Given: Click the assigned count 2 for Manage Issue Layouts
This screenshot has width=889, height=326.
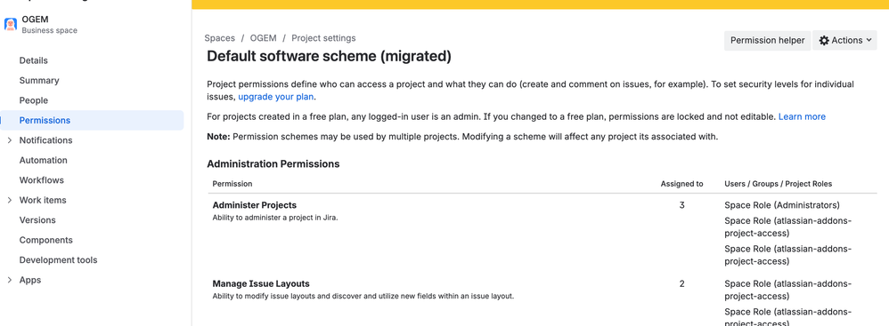Looking at the screenshot, I should [681, 283].
